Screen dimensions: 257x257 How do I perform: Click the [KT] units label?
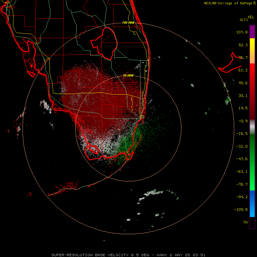point(244,20)
